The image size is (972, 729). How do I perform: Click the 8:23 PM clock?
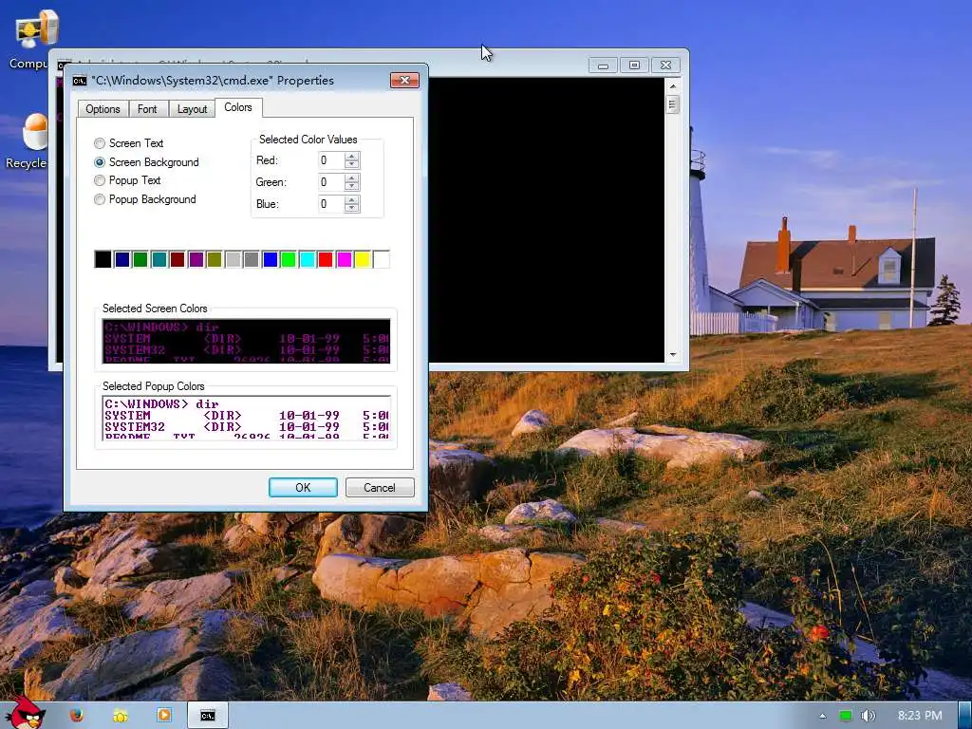[920, 716]
